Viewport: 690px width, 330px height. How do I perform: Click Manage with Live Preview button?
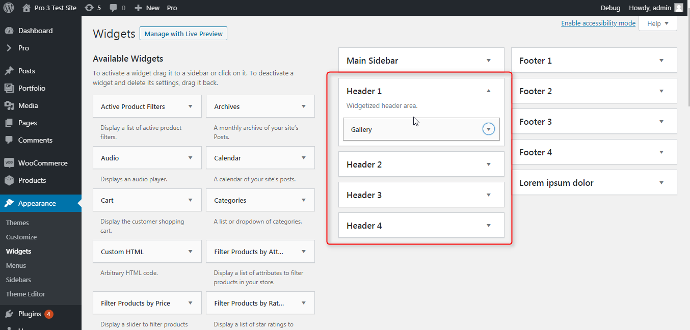(183, 34)
